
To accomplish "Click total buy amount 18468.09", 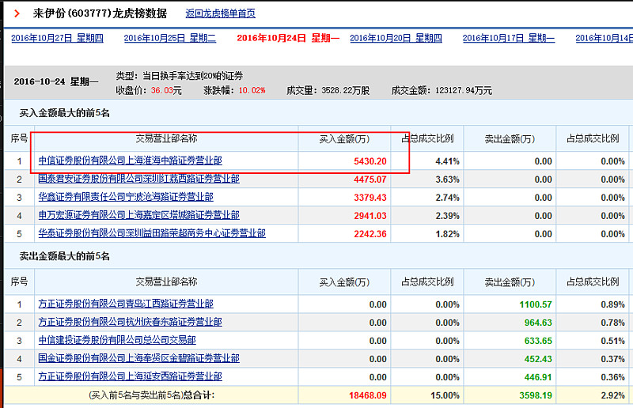I will click(x=368, y=395).
